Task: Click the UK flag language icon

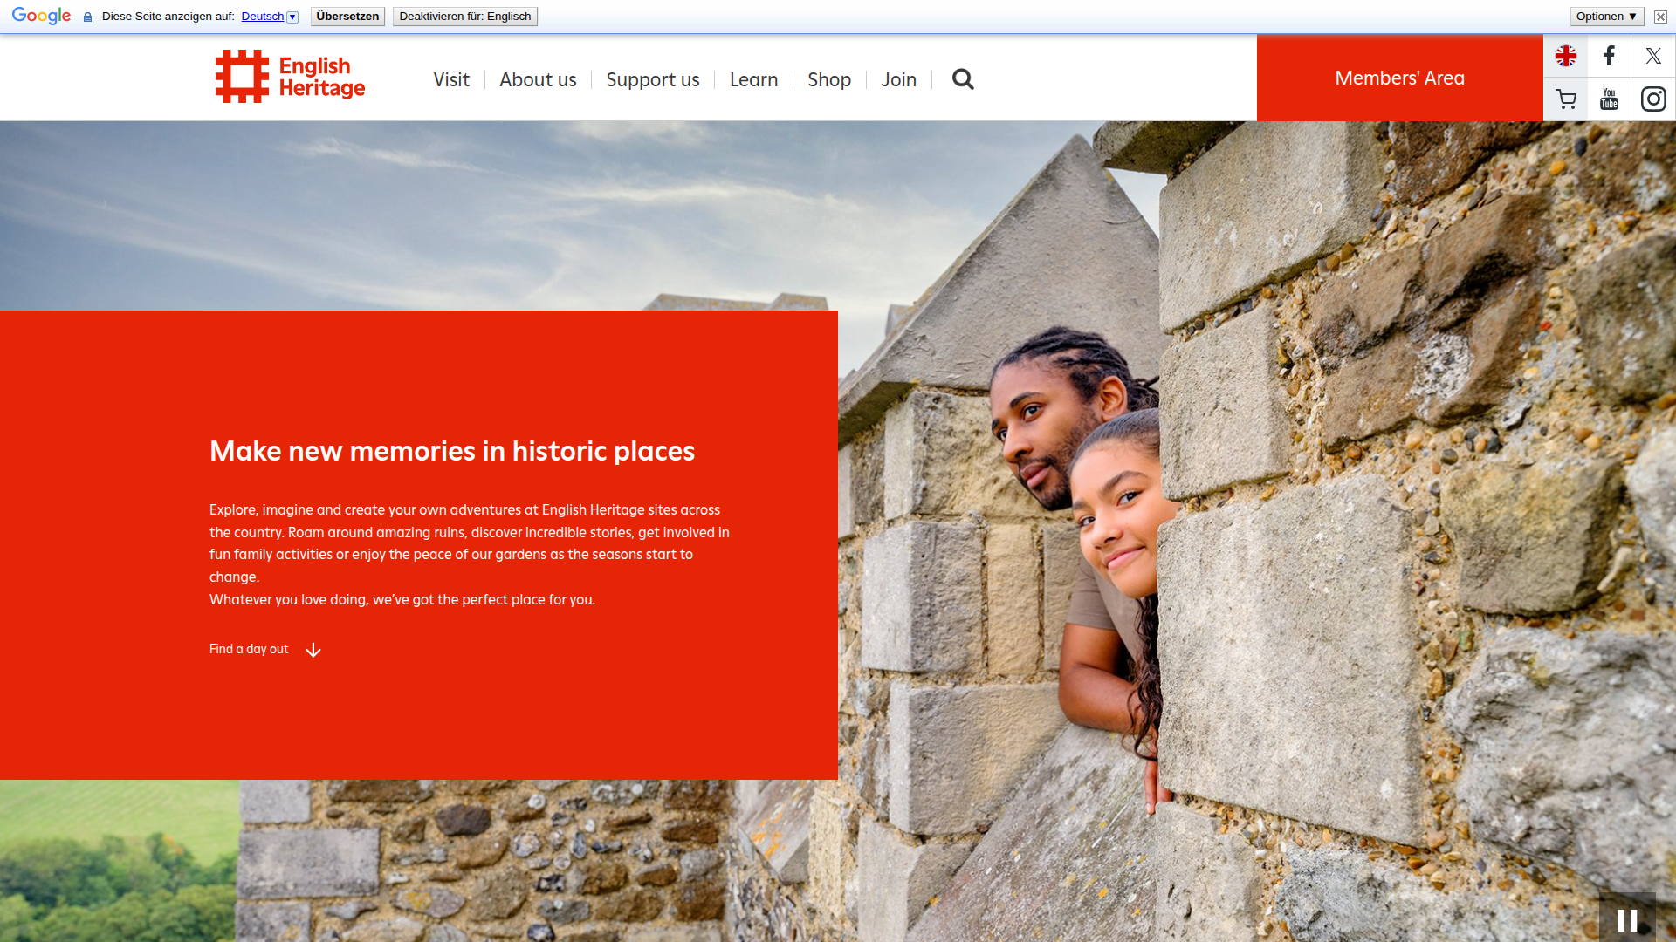Action: click(1565, 57)
